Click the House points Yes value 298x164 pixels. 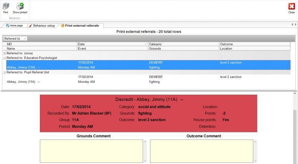226,120
